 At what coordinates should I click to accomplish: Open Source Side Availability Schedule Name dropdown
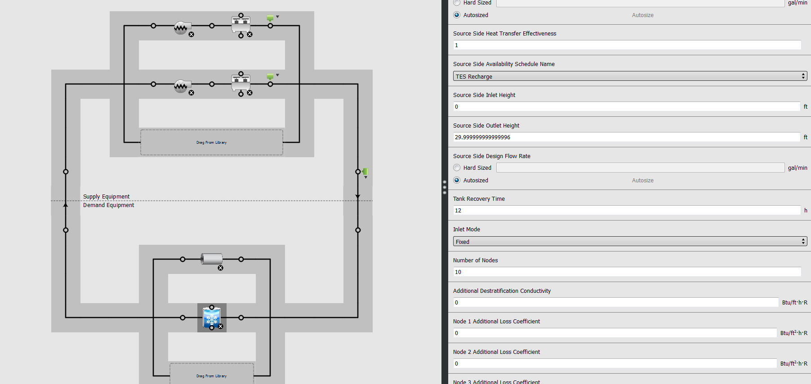[630, 76]
